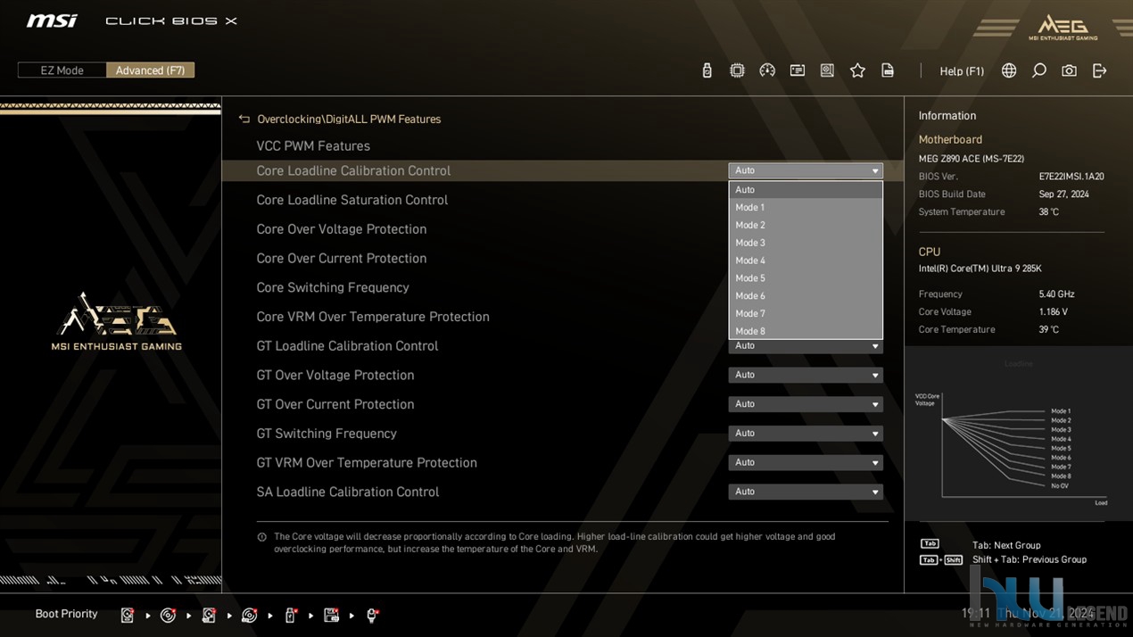Viewport: 1133px width, 637px height.
Task: Open Favorites with the star icon
Action: 857,70
